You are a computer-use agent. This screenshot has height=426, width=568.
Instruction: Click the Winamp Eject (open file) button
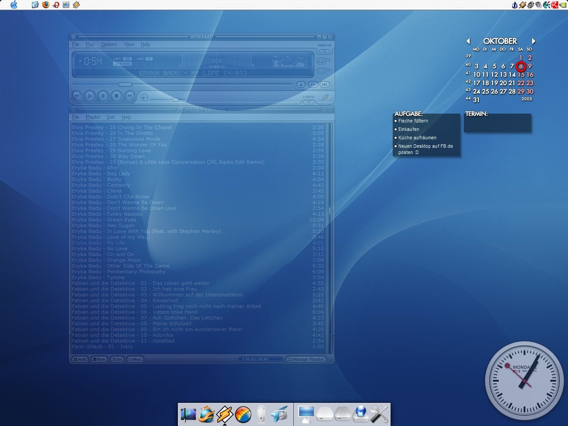(x=301, y=84)
